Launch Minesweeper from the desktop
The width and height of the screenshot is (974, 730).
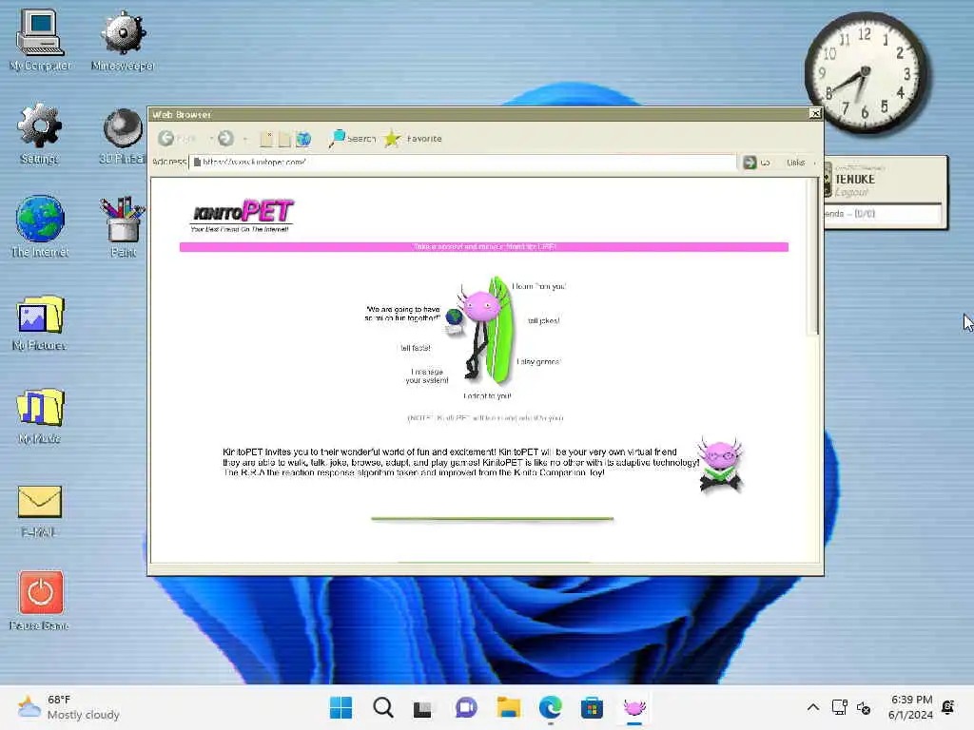pos(123,40)
